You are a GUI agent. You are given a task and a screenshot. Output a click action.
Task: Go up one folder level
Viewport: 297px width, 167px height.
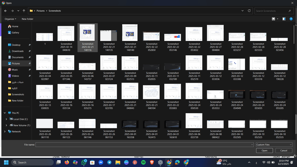point(24,11)
